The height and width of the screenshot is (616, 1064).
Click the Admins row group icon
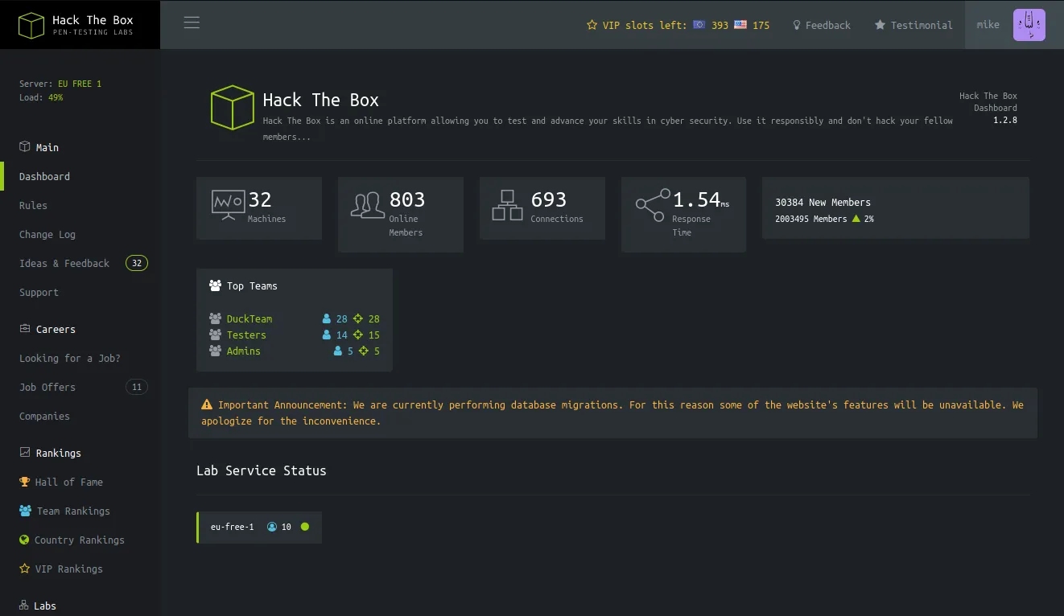click(x=215, y=351)
